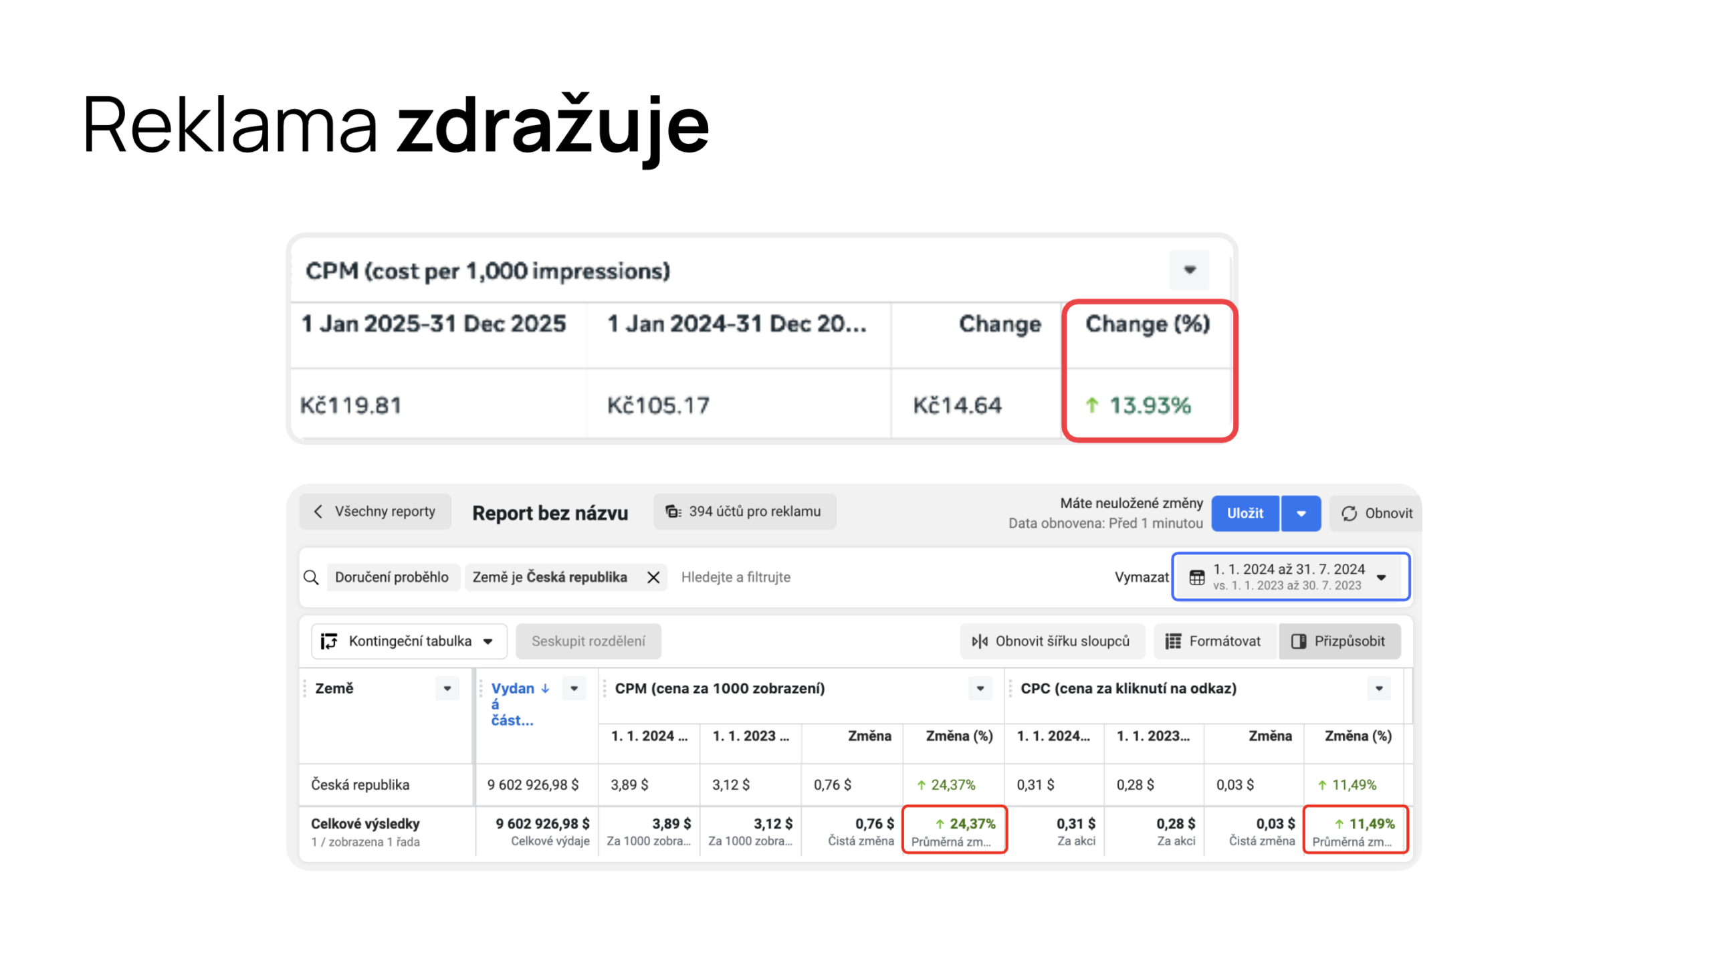The width and height of the screenshot is (1712, 953).
Task: Click Obnovit šířku sloupců column width icon
Action: point(980,641)
